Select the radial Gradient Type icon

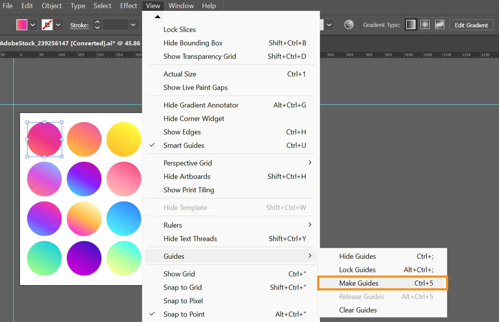coord(425,25)
